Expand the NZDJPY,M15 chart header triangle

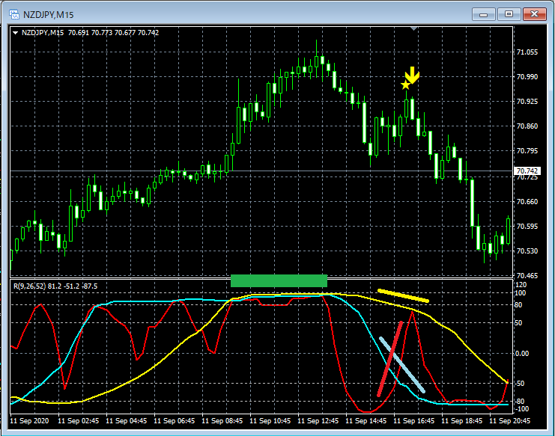15,33
